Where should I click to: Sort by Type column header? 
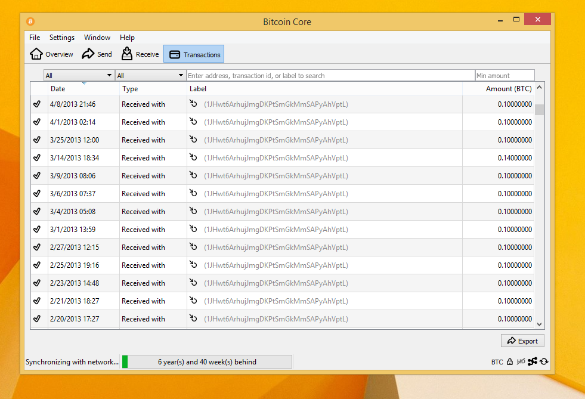[153, 89]
